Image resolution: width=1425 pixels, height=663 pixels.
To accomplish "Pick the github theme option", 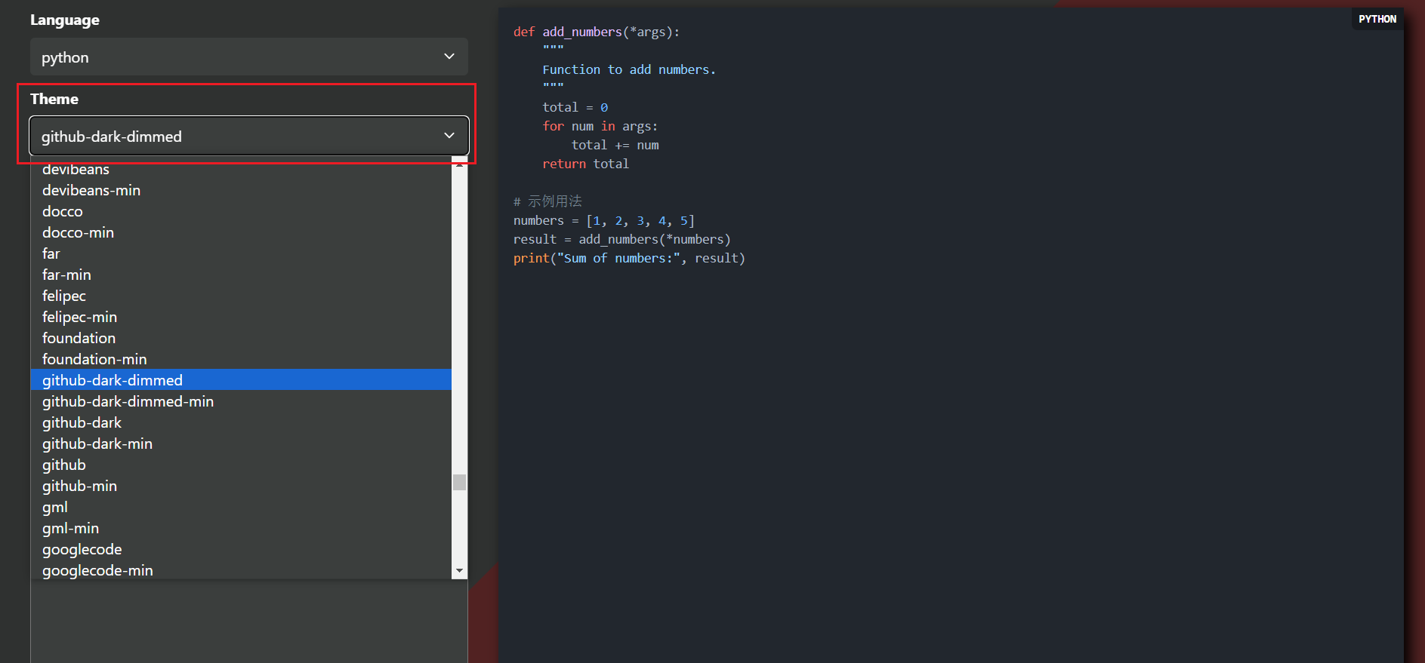I will click(64, 465).
